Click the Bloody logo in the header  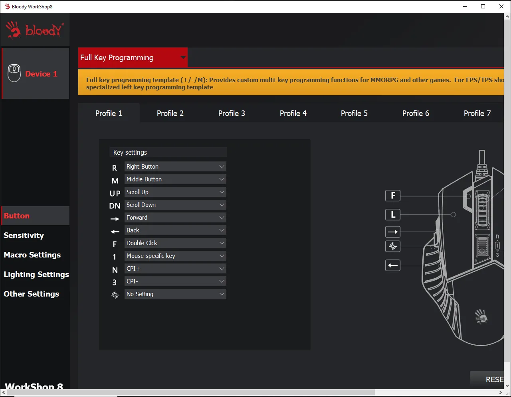coord(35,30)
